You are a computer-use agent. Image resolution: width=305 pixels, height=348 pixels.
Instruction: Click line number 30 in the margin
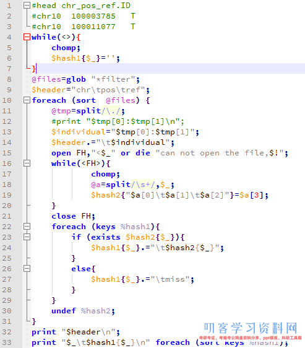click(7, 311)
